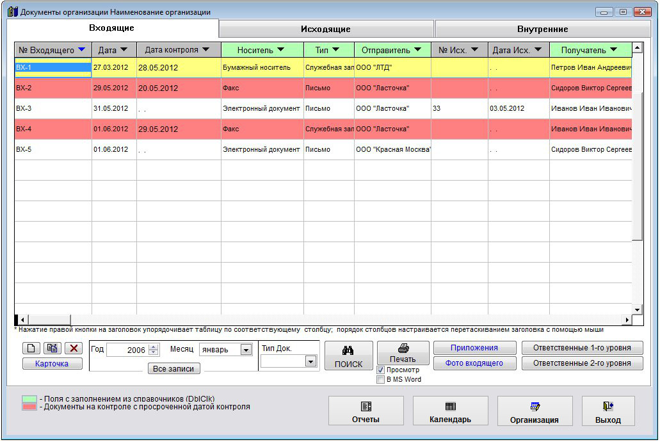The image size is (660, 442).
Task: Increase the Год year stepper
Action: pos(153,347)
